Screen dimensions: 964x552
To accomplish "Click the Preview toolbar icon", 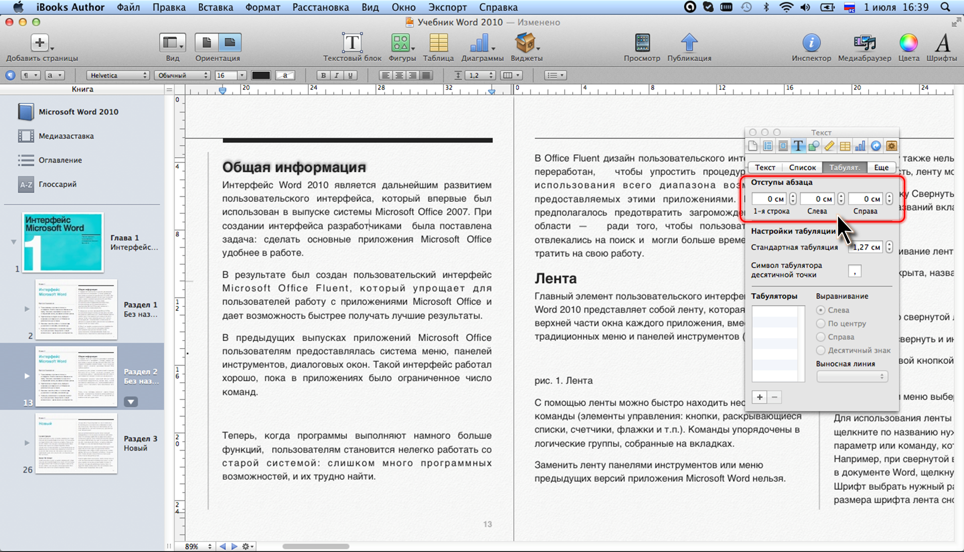I will click(642, 43).
